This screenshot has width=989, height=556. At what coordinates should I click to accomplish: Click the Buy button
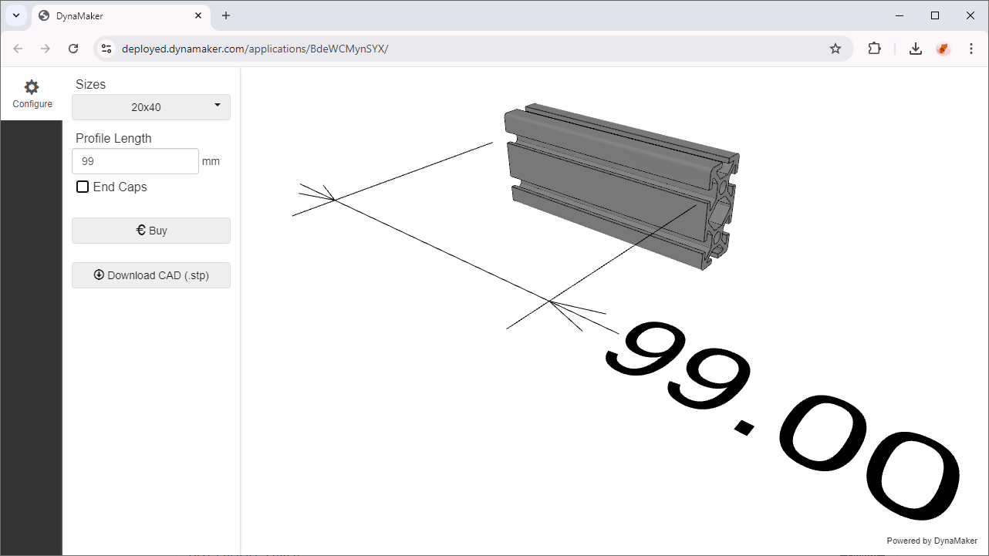[x=151, y=231]
